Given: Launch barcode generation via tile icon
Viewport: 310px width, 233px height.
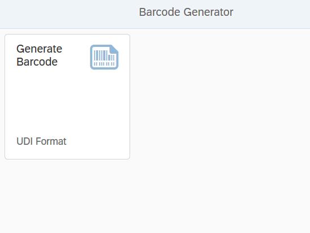Looking at the screenshot, I should (104, 57).
